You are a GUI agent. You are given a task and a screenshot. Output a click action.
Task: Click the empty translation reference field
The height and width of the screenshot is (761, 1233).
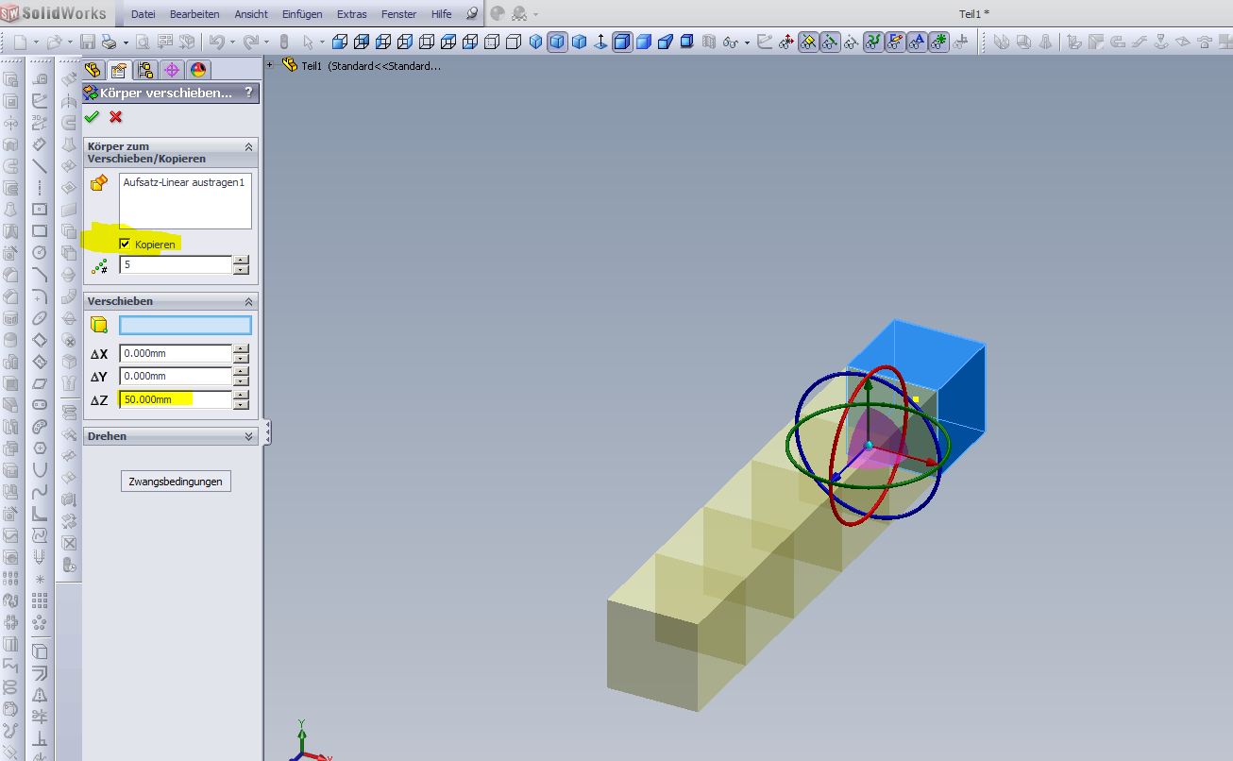(x=185, y=326)
